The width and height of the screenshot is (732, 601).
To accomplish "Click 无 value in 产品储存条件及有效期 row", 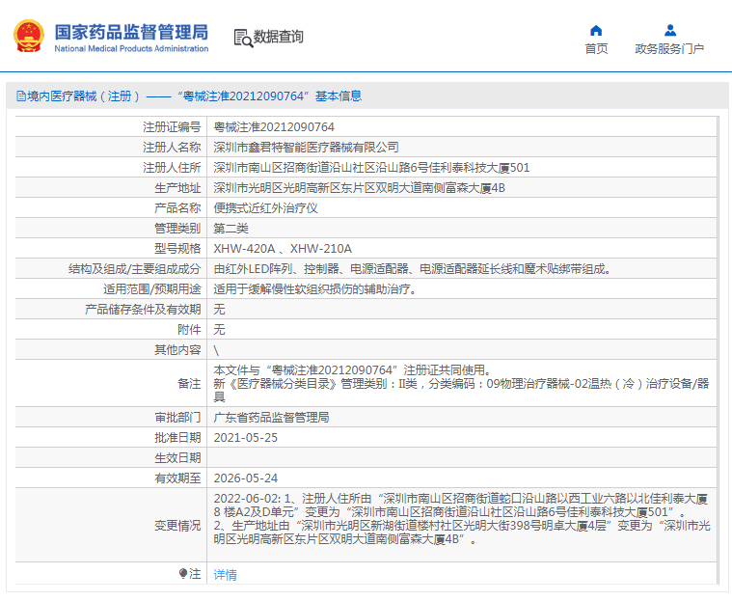I will tap(220, 309).
